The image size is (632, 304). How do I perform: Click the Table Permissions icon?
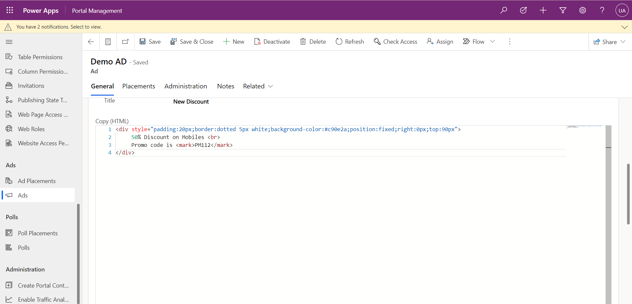point(9,57)
